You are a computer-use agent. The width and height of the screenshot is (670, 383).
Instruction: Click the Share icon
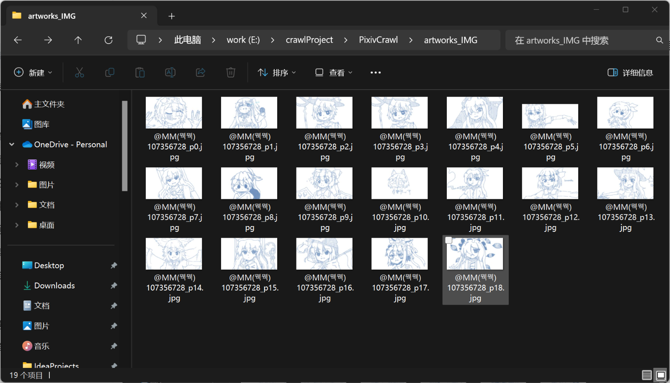coord(201,72)
